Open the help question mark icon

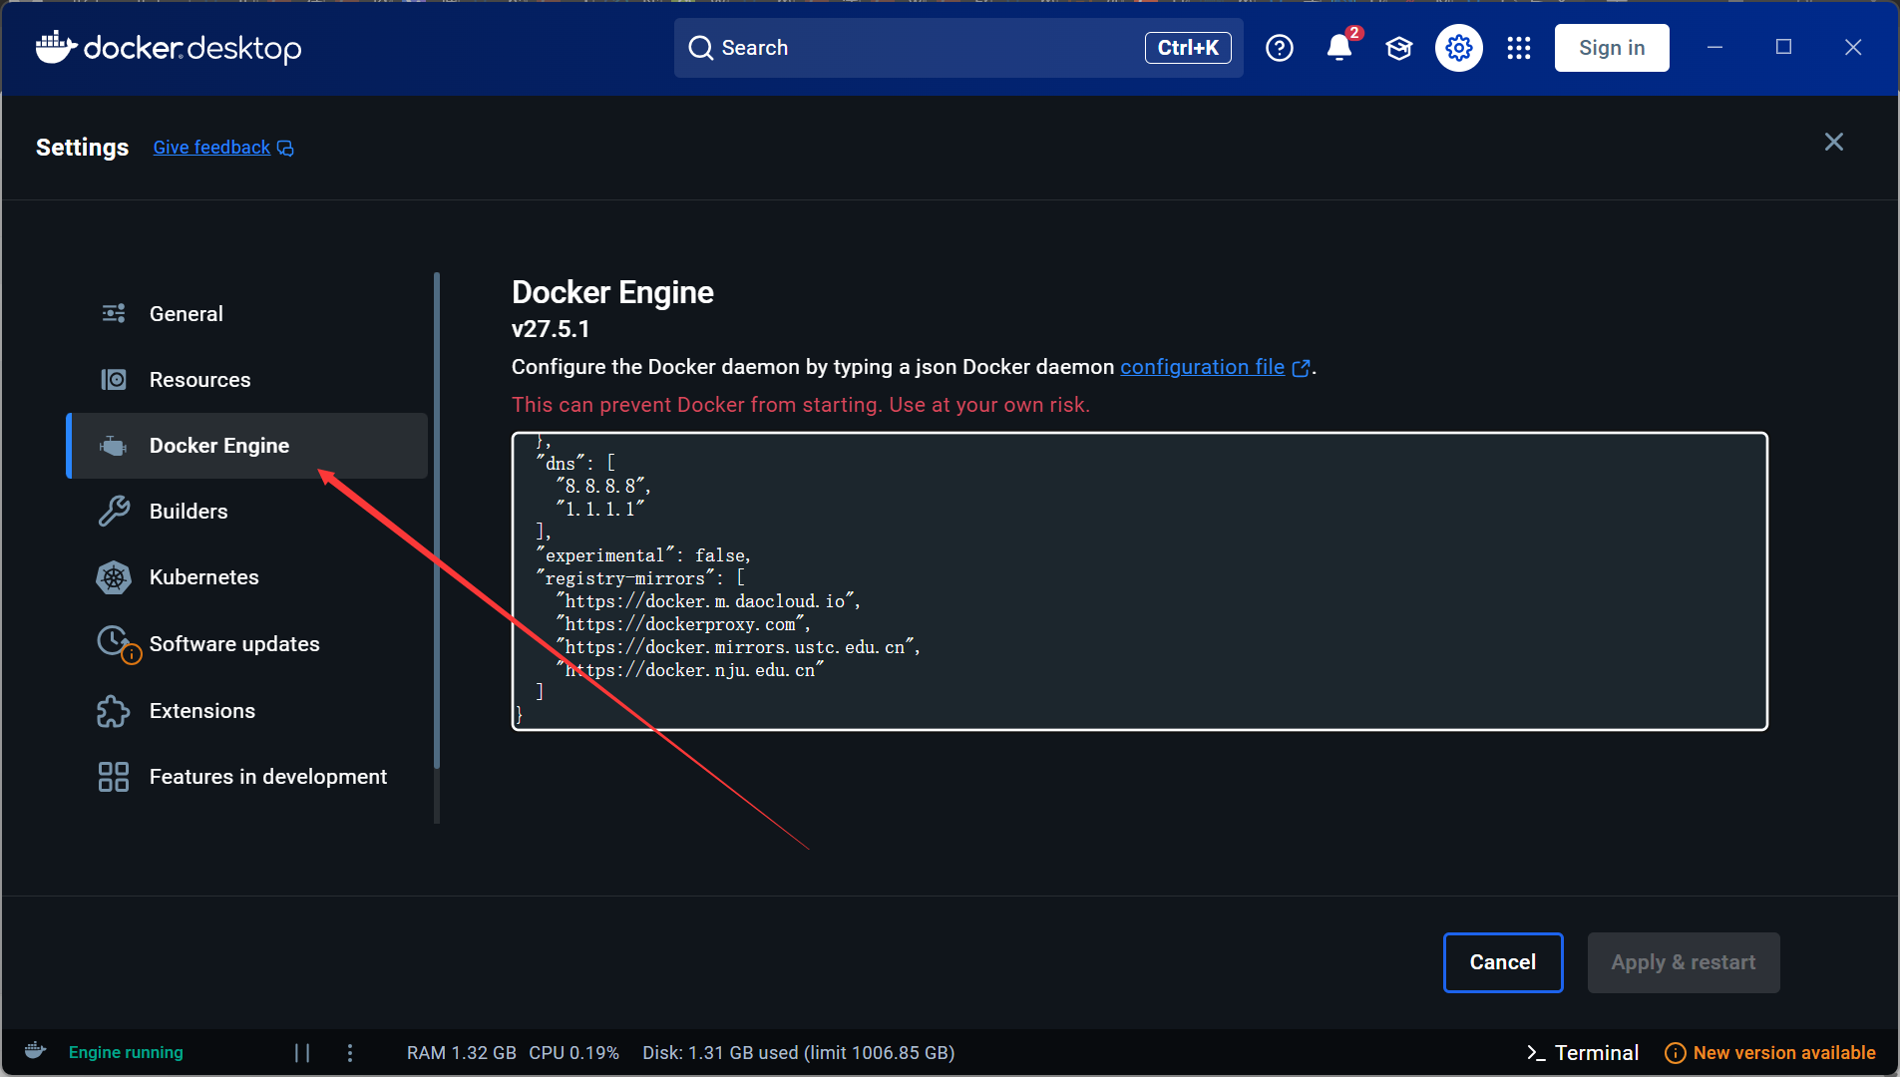tap(1280, 48)
